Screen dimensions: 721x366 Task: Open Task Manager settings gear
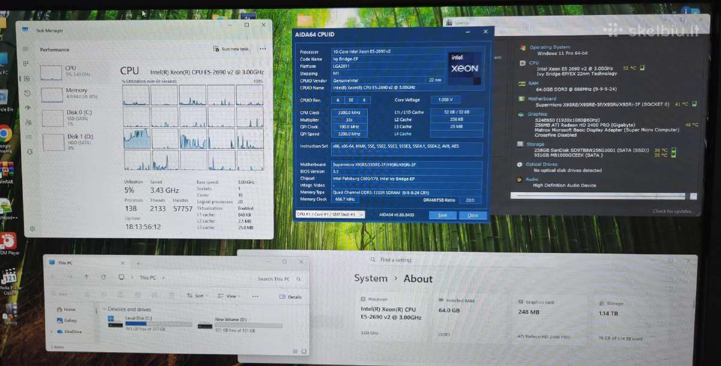32,228
